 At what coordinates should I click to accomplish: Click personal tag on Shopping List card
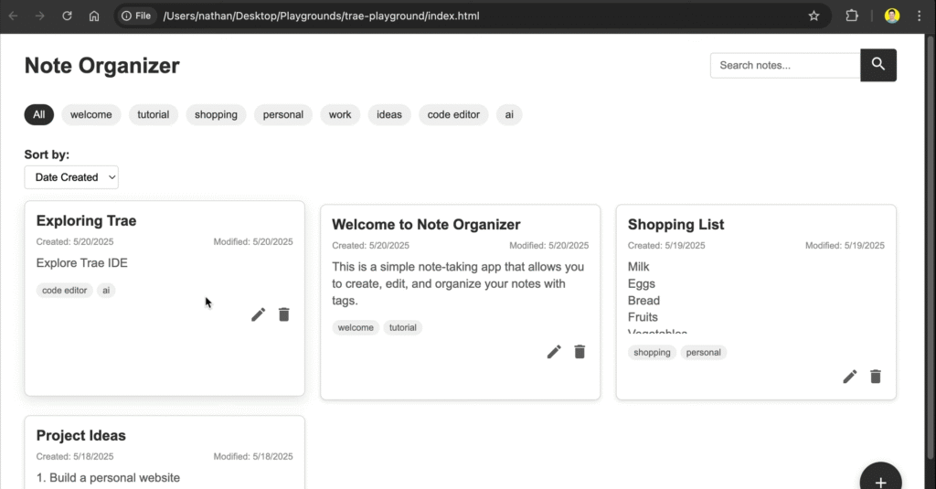pyautogui.click(x=703, y=352)
